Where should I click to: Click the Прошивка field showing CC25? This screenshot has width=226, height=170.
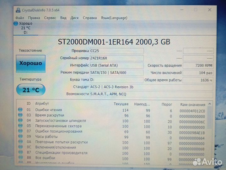pyautogui.click(x=116, y=51)
